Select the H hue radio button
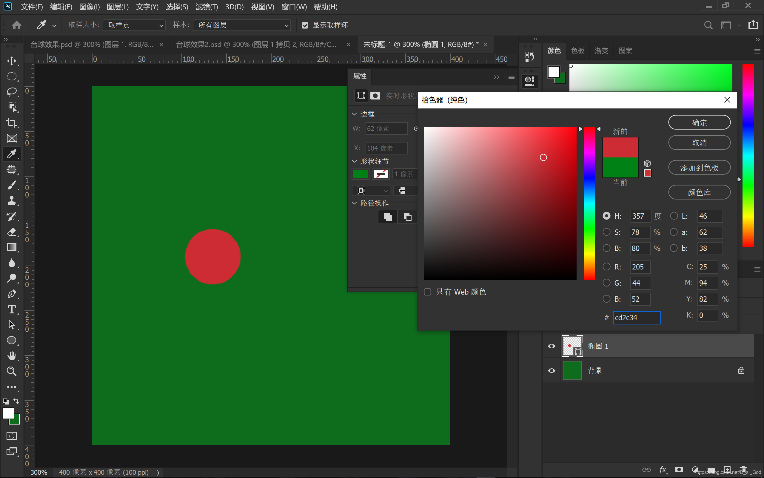Image resolution: width=764 pixels, height=478 pixels. (606, 216)
